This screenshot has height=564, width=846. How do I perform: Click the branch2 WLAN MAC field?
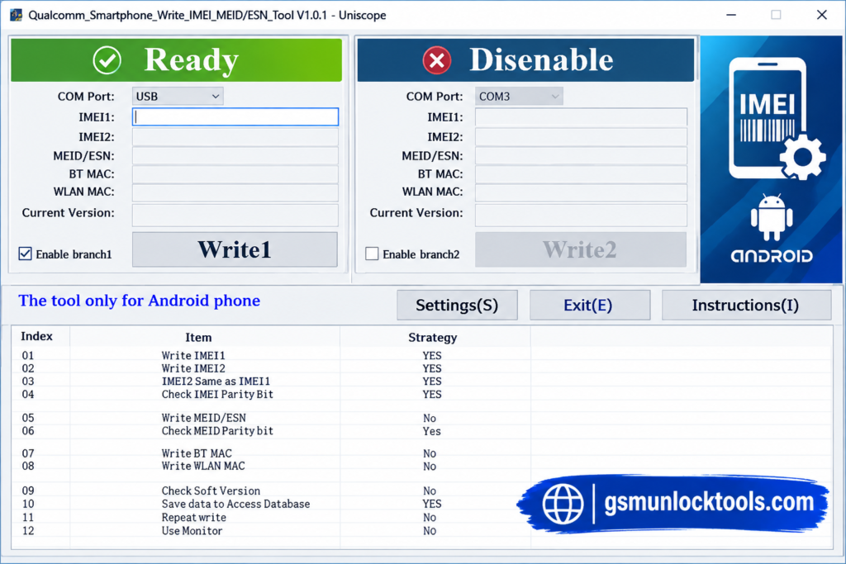[581, 192]
